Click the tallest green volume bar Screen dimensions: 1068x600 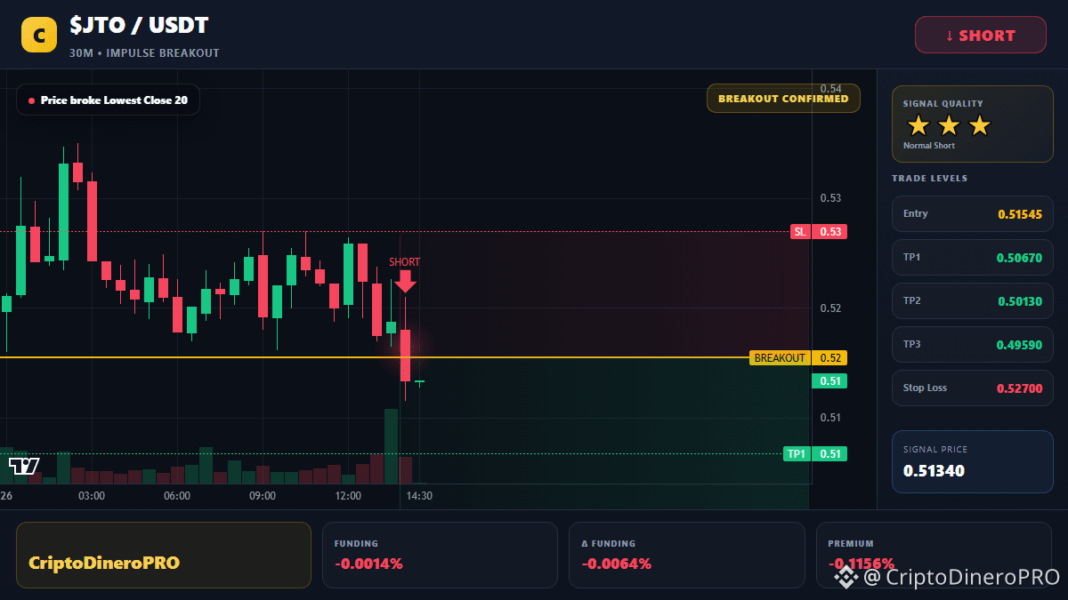(x=391, y=446)
